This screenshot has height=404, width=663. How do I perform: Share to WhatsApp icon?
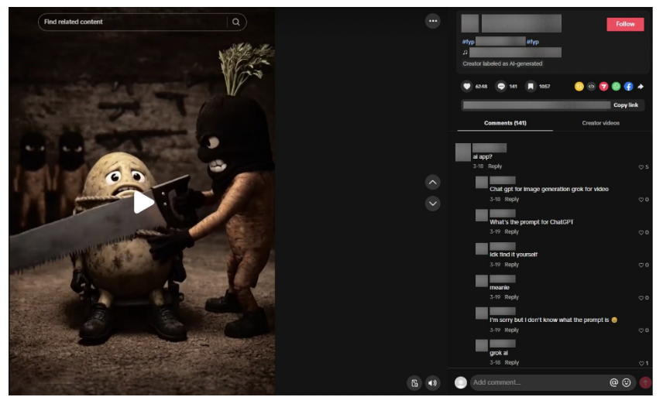(x=616, y=87)
